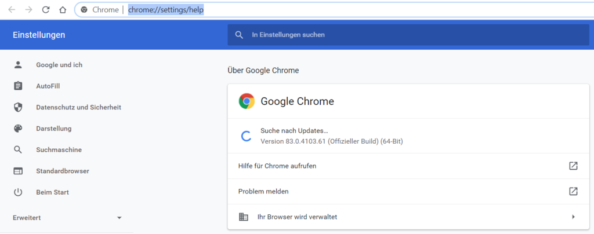Expand the Erweitert section

67,218
